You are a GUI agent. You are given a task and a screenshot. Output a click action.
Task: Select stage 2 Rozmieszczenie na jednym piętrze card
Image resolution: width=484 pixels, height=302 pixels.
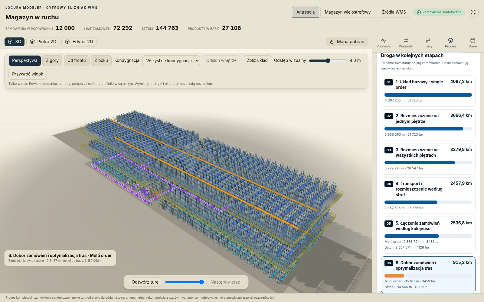428,125
